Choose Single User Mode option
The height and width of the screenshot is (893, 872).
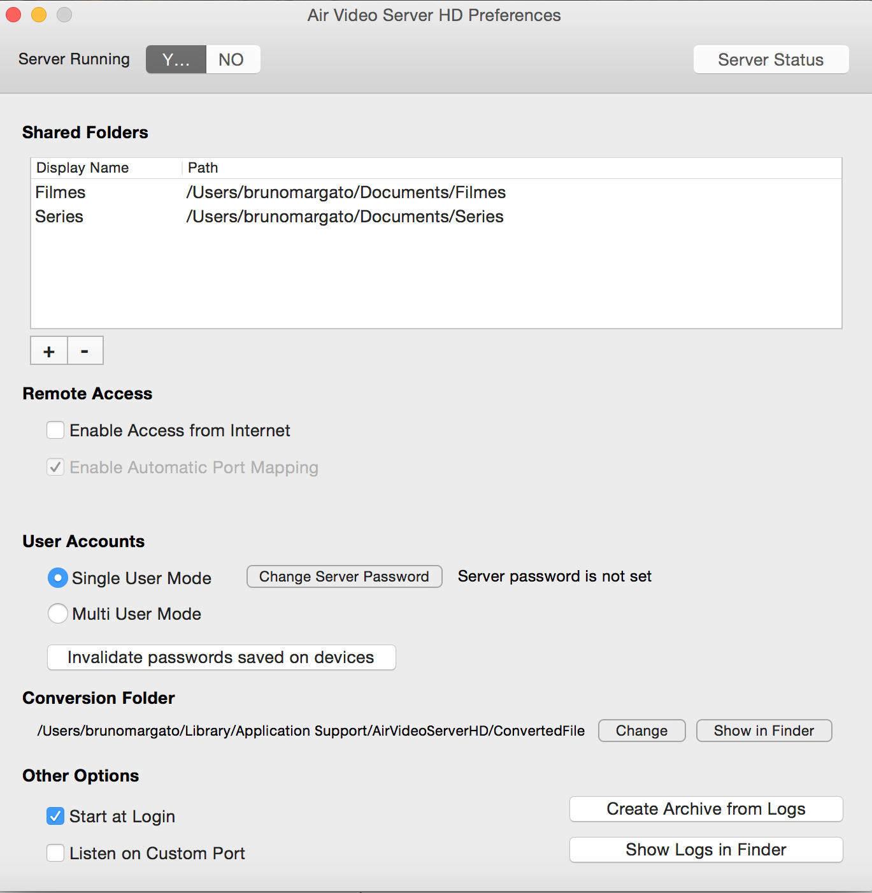click(x=58, y=578)
